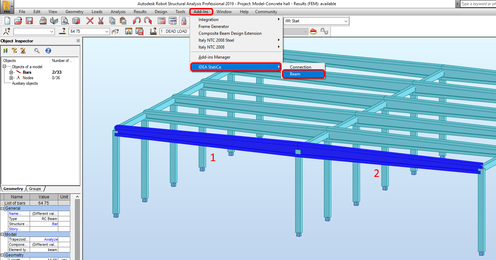Open the Start layout dropdown
The width and height of the screenshot is (496, 260).
346,21
